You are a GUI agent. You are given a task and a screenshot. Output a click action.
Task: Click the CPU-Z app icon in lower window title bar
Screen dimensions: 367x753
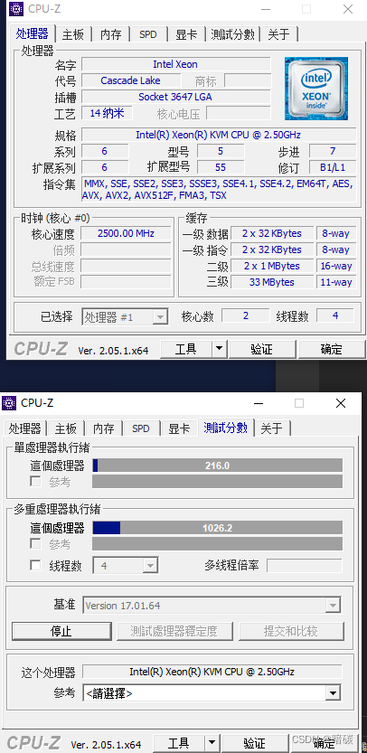[10, 403]
